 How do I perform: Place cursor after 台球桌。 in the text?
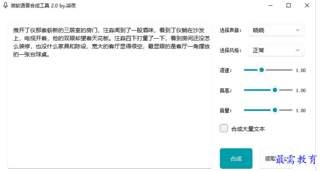click(50, 54)
